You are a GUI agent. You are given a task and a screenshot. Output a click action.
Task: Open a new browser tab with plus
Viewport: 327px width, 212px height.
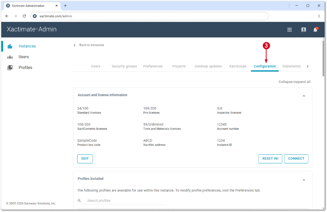coord(65,6)
